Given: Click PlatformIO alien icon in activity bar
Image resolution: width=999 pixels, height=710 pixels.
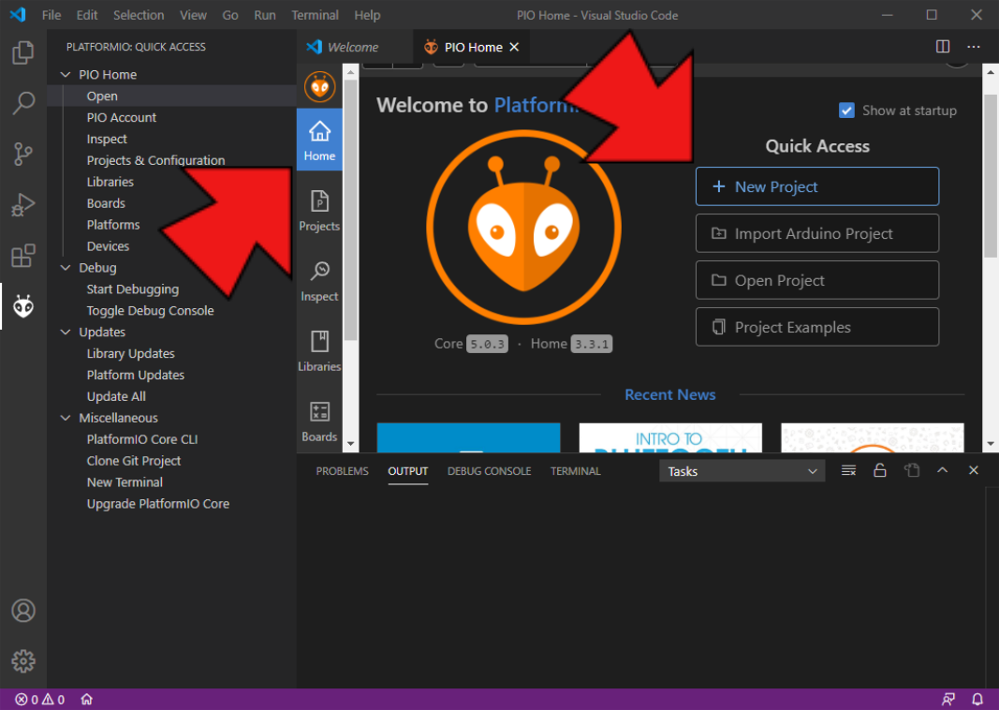Looking at the screenshot, I should point(23,305).
